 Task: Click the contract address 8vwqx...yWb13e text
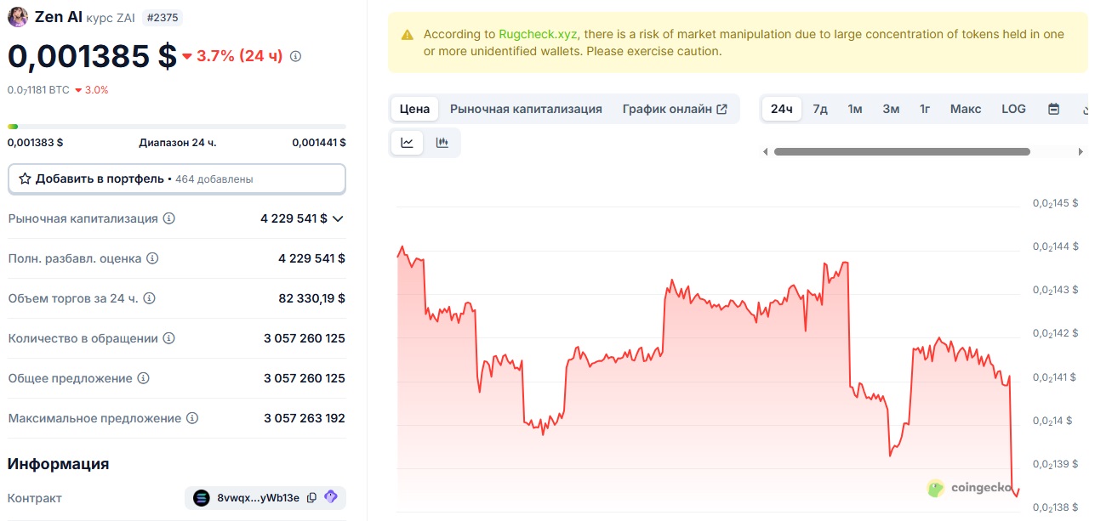(x=259, y=498)
